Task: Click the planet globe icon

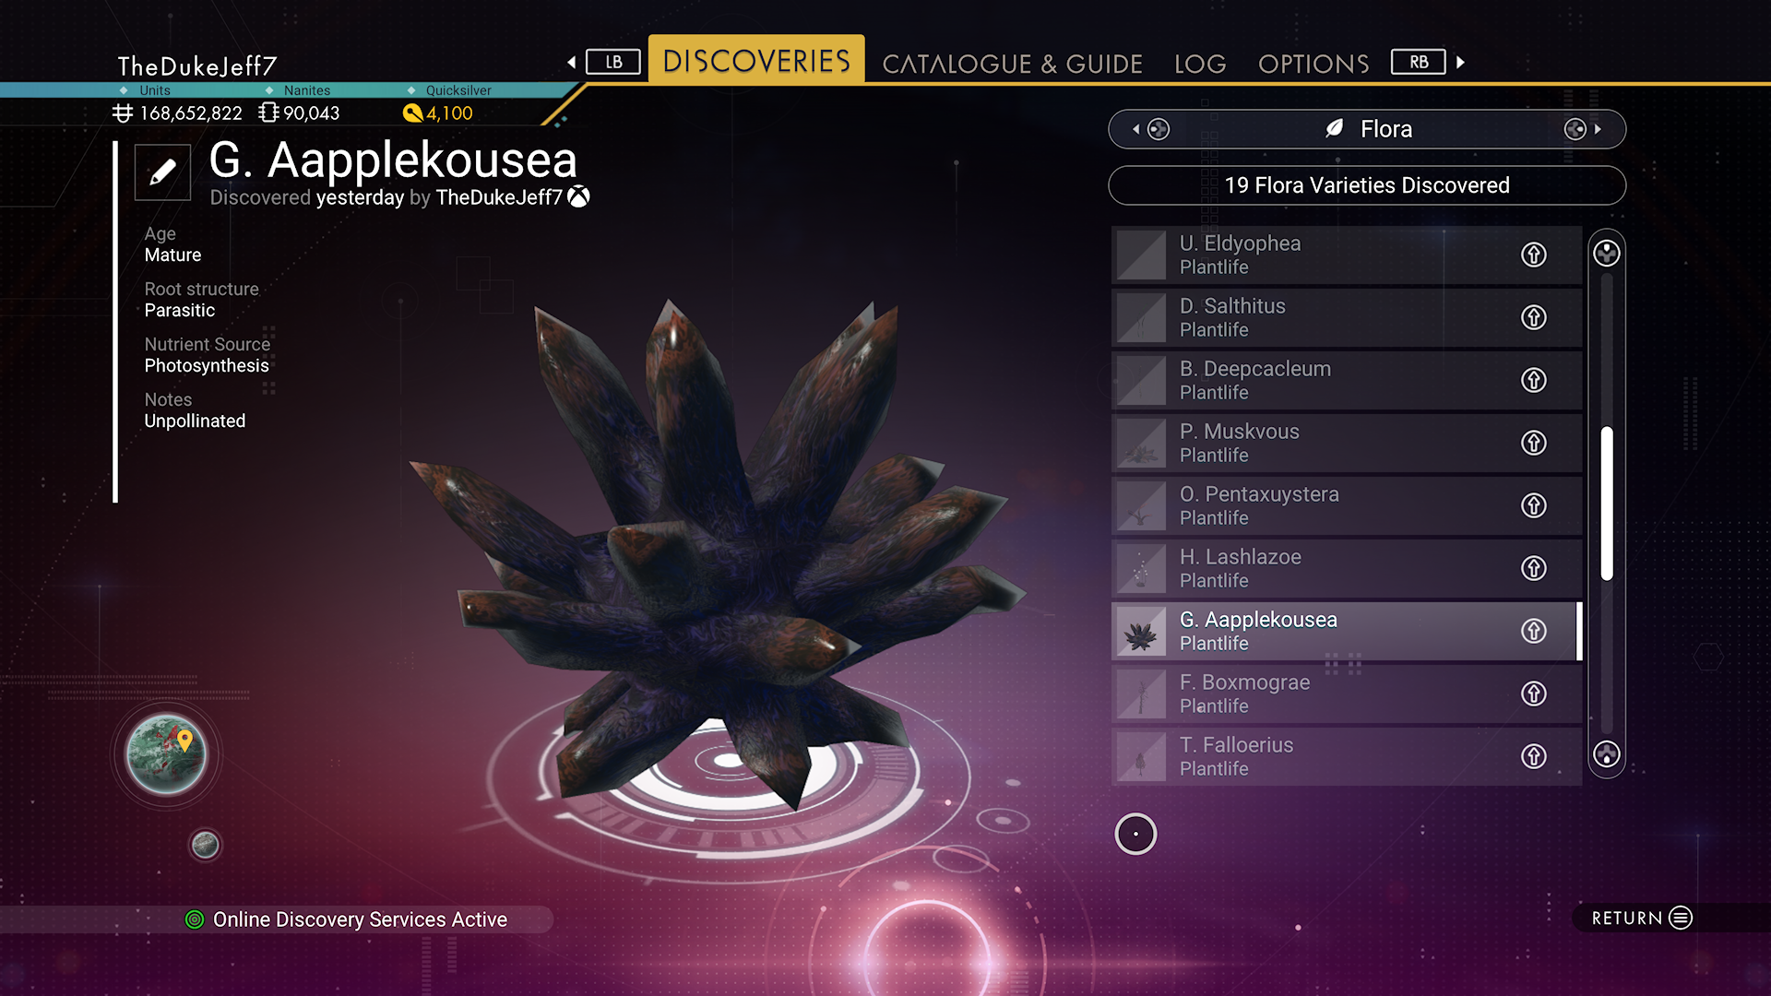Action: (x=166, y=755)
